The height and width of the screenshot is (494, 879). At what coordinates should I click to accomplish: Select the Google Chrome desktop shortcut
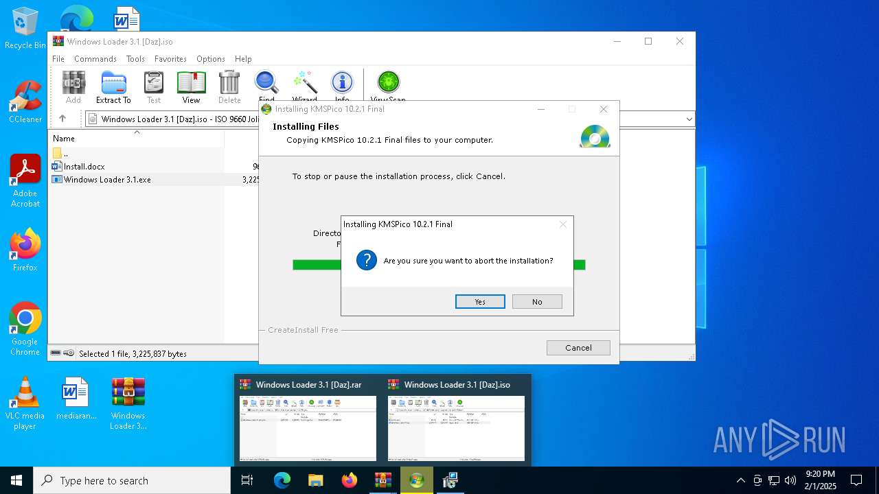pyautogui.click(x=25, y=329)
